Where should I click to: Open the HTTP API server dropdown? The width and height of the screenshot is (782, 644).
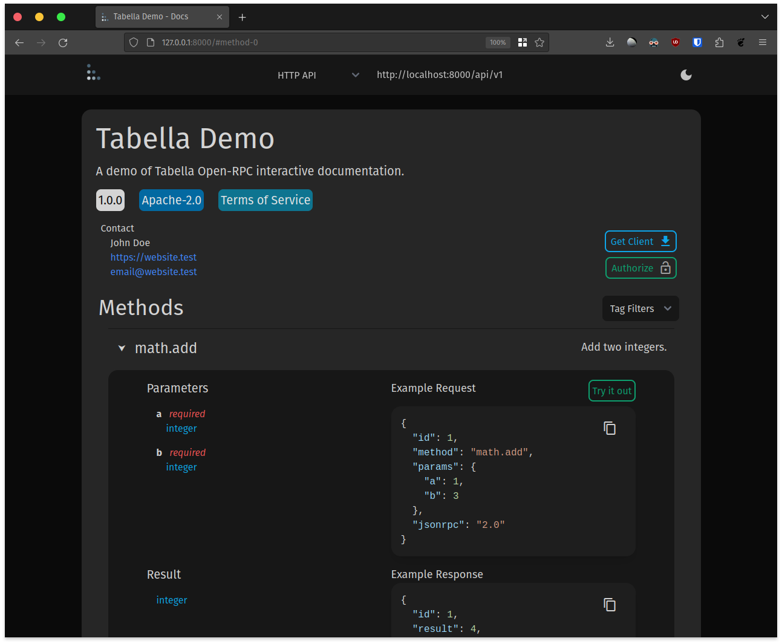318,75
